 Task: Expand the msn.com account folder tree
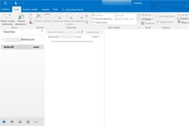tap(2, 39)
